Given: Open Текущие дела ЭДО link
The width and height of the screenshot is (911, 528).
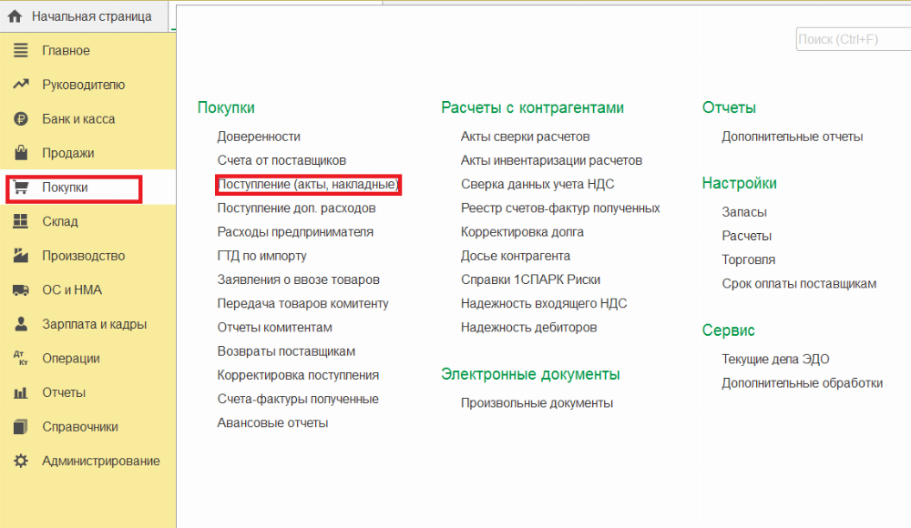Looking at the screenshot, I should coord(775,359).
